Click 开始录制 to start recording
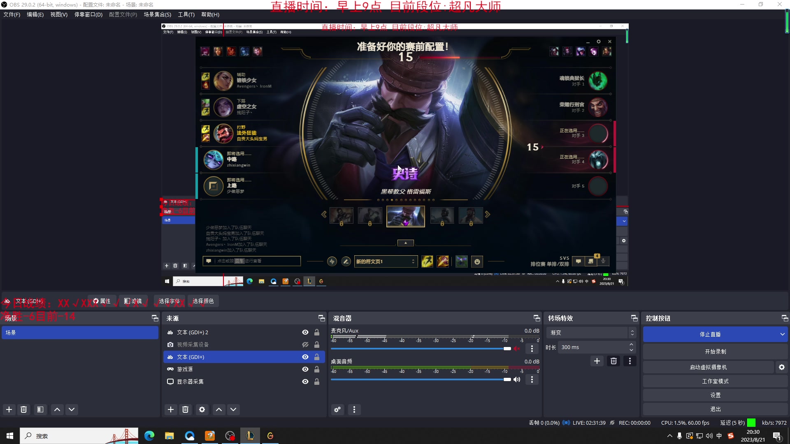This screenshot has width=790, height=444. [x=716, y=351]
